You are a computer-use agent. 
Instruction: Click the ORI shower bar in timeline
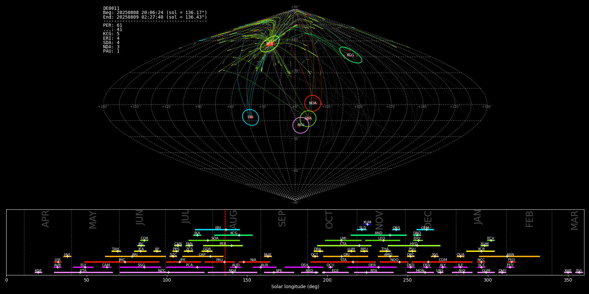coord(346,256)
